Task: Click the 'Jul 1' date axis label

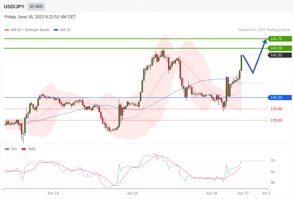Action: (x=266, y=193)
